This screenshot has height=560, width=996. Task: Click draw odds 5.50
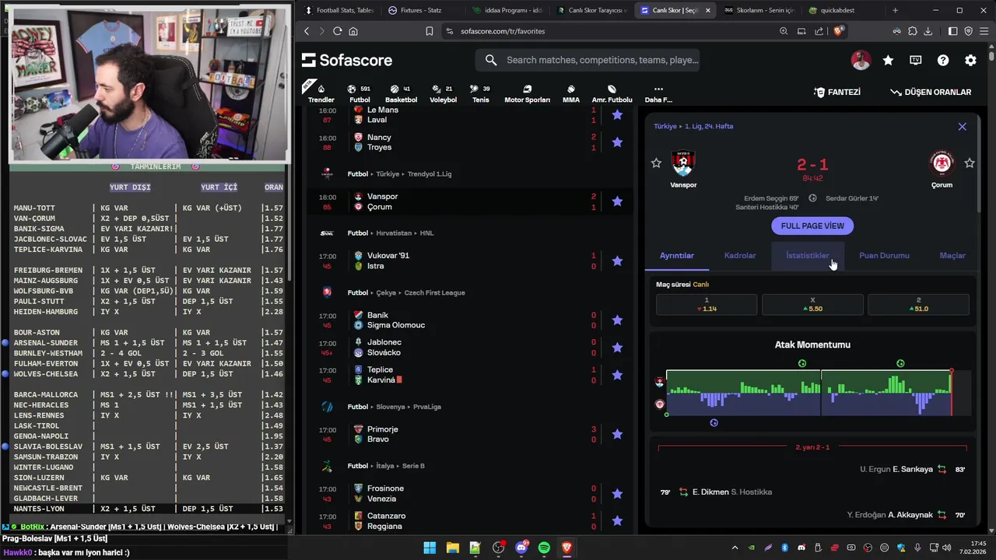[812, 304]
